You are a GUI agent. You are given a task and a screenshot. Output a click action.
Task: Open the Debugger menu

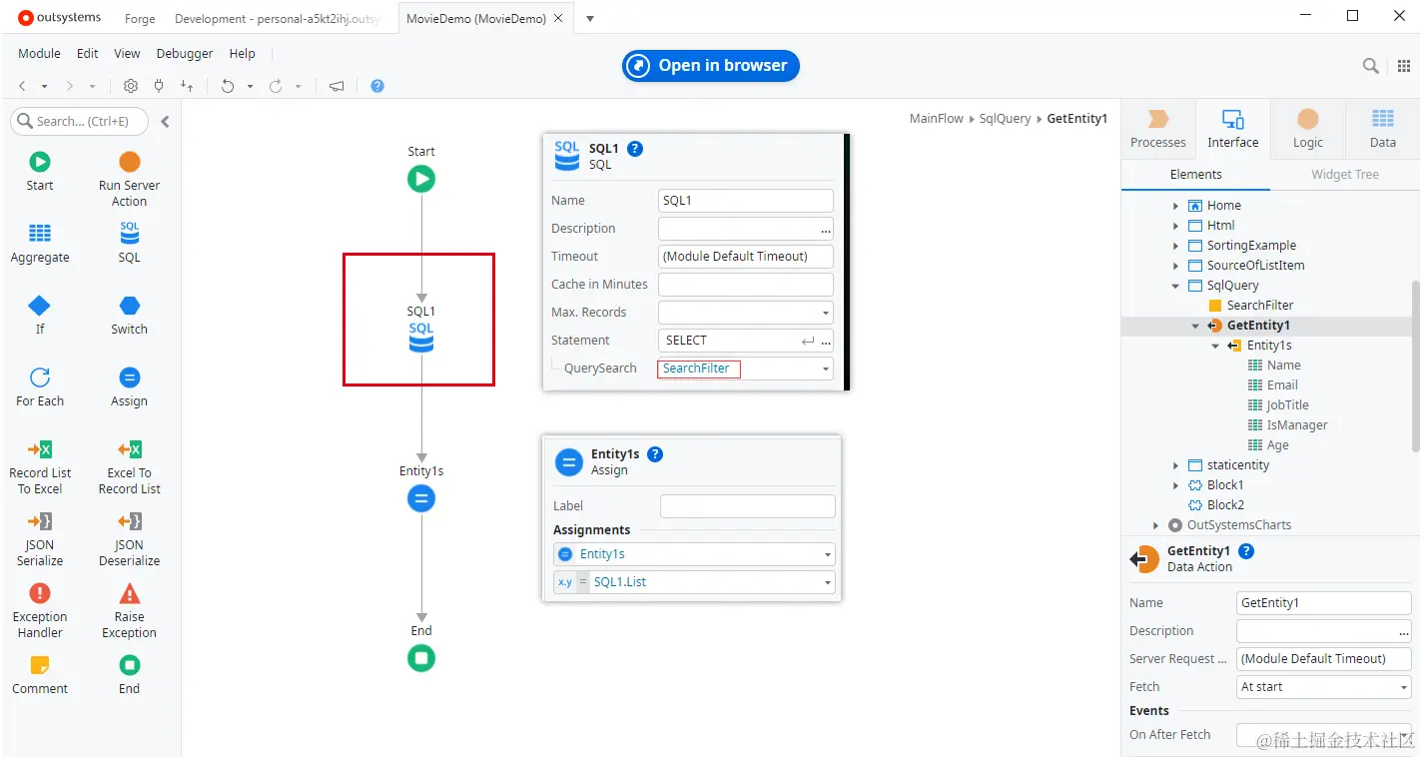pos(185,54)
